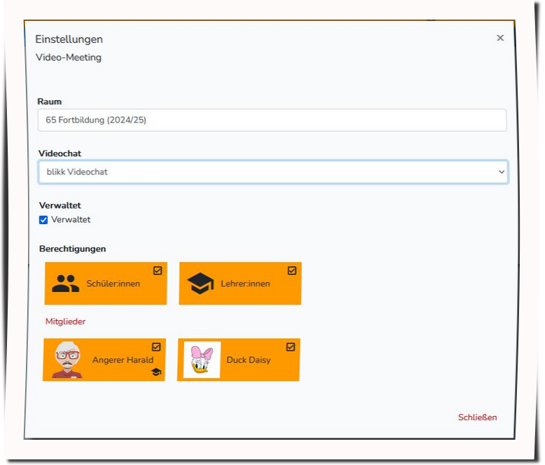Toggle the checkbox on Angerer Harald's tile
Viewport: 545px width, 465px height.
[156, 347]
